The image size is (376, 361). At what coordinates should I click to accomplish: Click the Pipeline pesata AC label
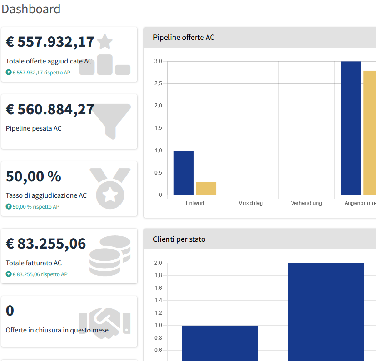[34, 128]
